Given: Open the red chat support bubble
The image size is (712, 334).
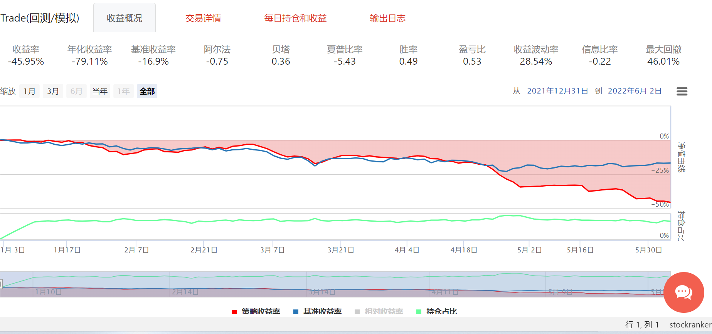Looking at the screenshot, I should [683, 292].
